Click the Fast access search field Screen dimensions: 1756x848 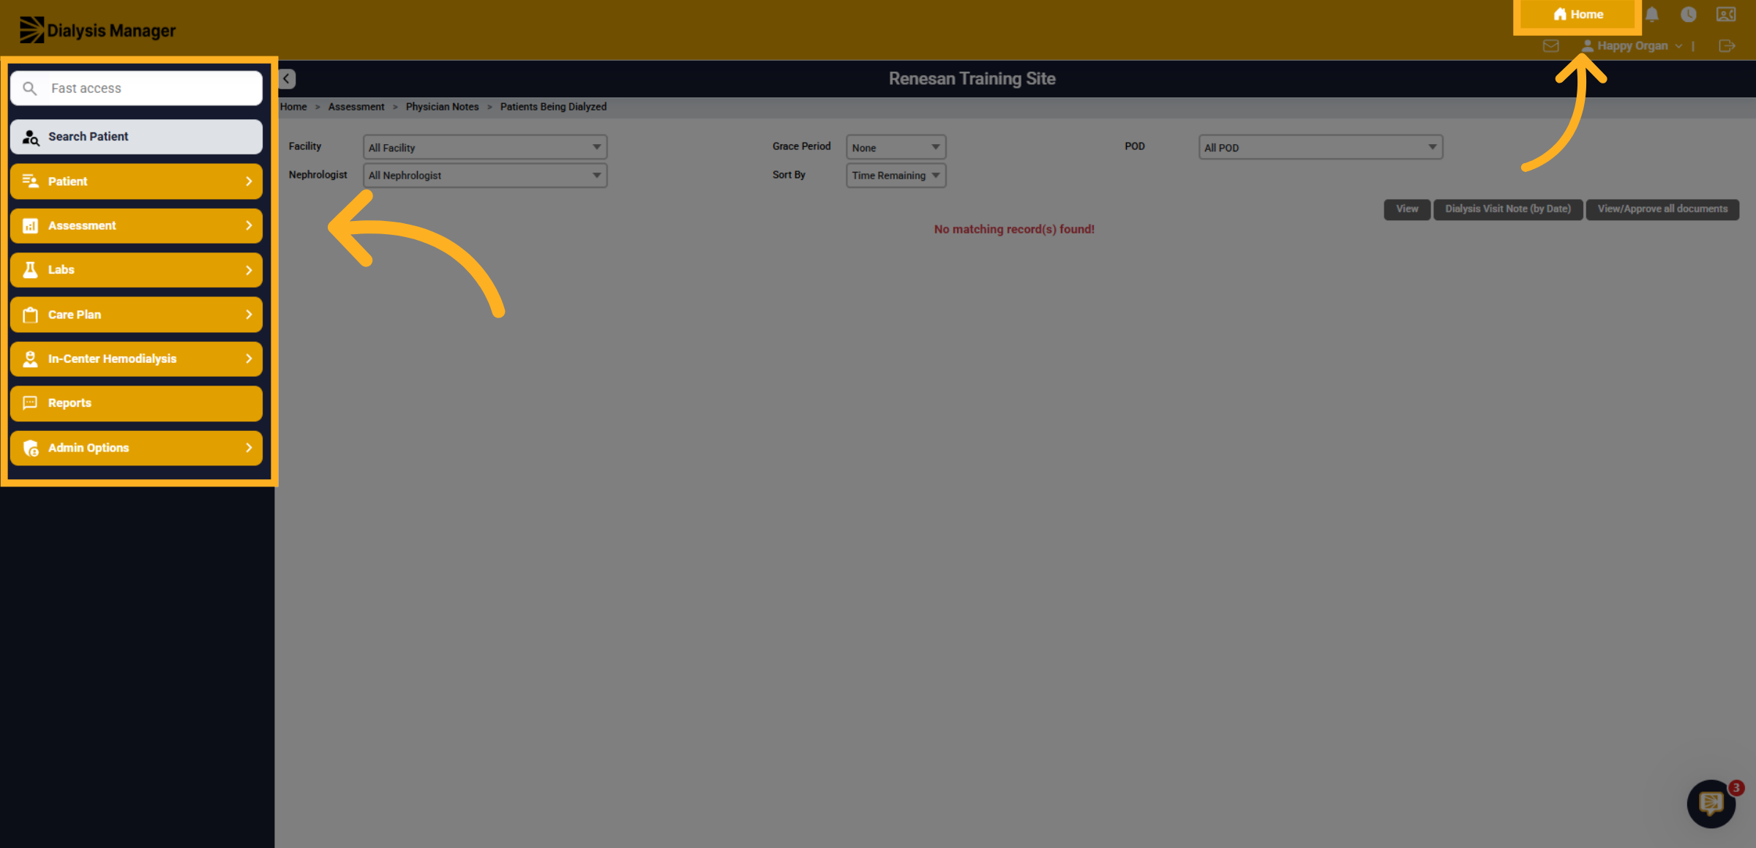point(136,89)
